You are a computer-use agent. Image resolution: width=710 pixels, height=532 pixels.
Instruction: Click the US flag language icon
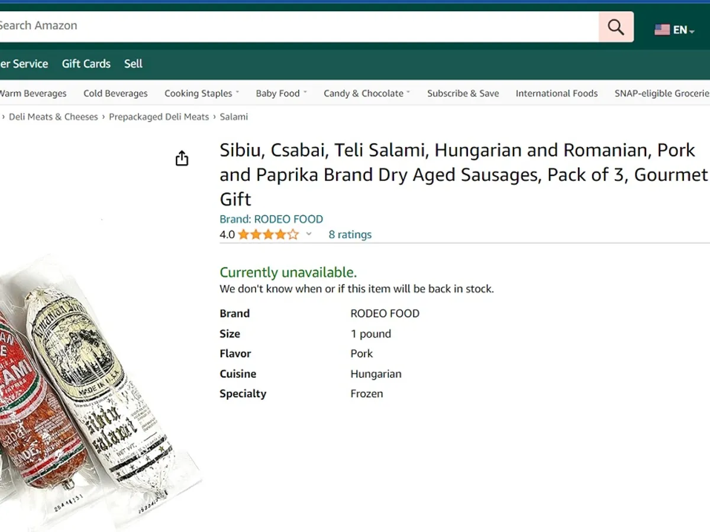(x=662, y=30)
